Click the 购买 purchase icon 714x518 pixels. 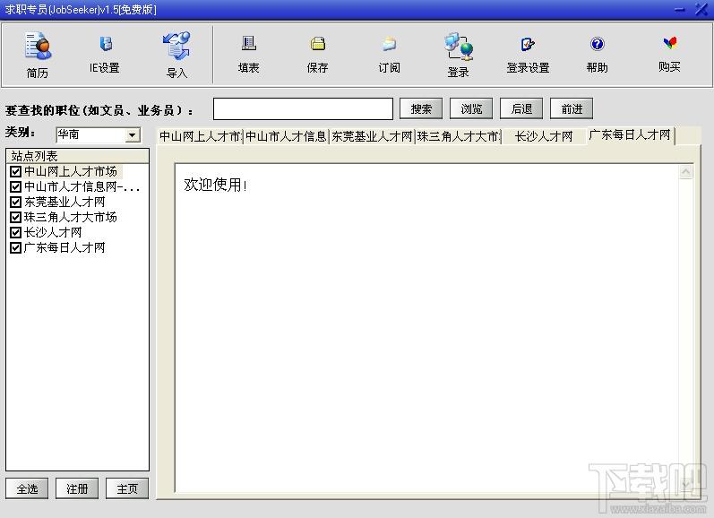click(669, 54)
